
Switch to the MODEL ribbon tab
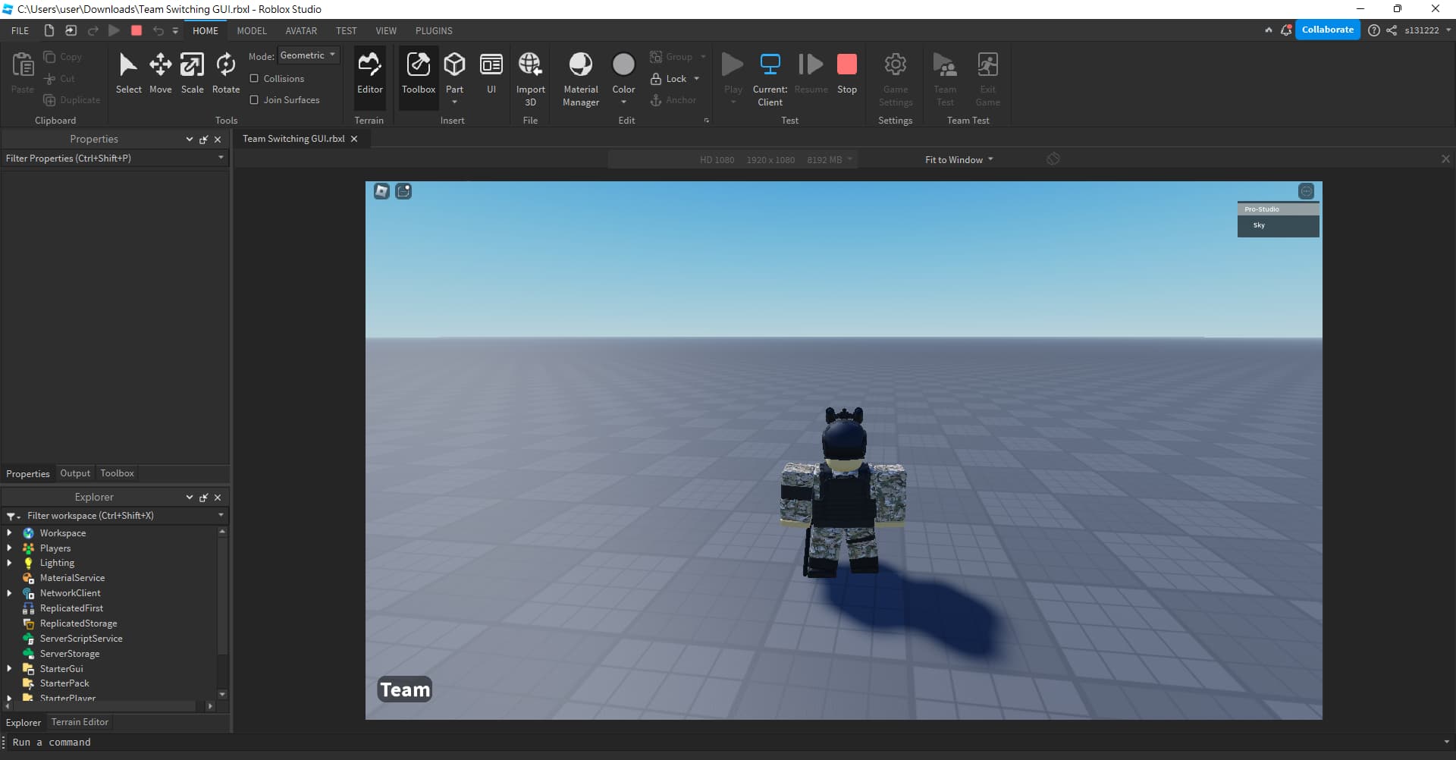tap(251, 30)
